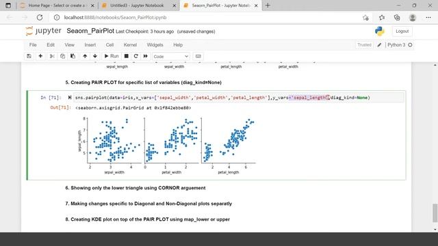
Task: Close the Seaorn_PairPlot browser tab
Action: (x=256, y=5)
